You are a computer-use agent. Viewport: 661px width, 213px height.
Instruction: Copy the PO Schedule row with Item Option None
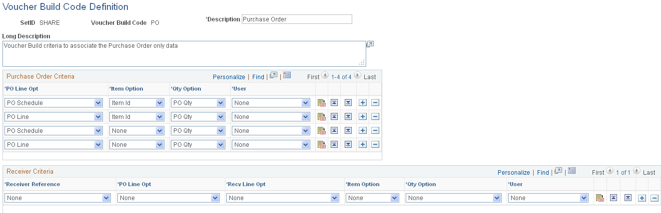322,131
